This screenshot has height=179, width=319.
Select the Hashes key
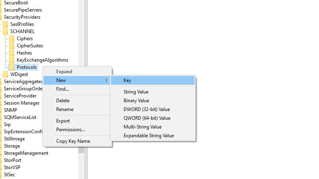coord(24,53)
